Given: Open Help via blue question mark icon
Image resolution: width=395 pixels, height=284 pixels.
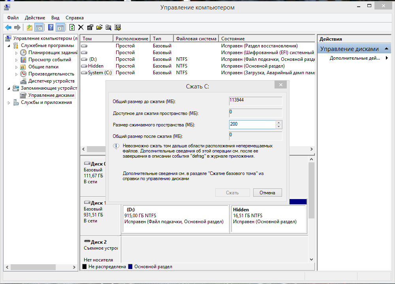Looking at the screenshot, I should pos(51,27).
